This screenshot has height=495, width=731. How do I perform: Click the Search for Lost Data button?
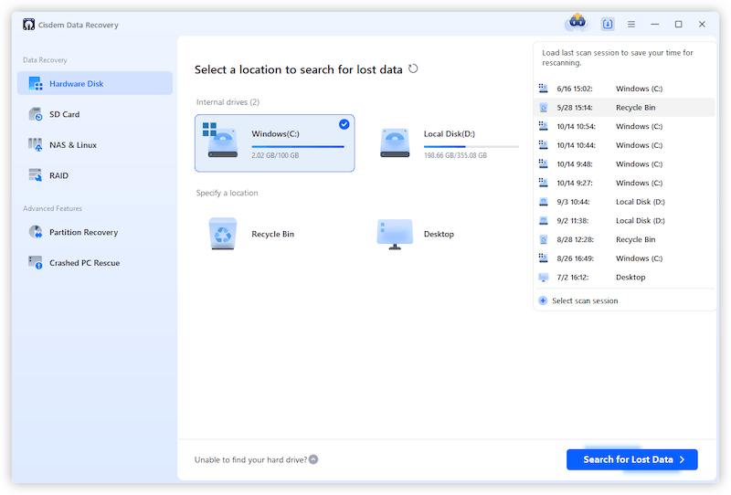(x=631, y=459)
